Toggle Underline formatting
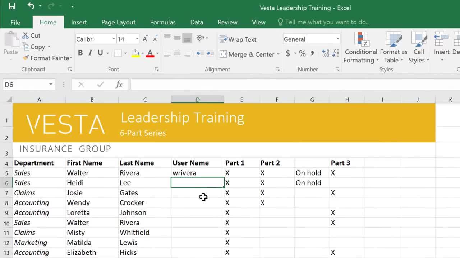Viewport: 460px width, 258px height. pyautogui.click(x=100, y=53)
